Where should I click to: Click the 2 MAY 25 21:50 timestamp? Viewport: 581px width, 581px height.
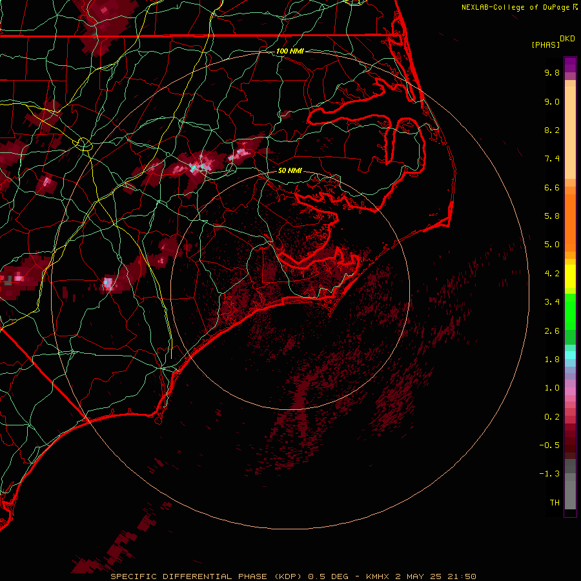tap(436, 576)
